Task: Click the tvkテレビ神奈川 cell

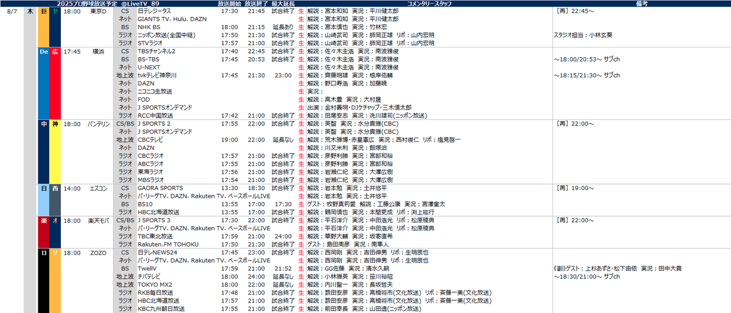Action: click(x=157, y=76)
